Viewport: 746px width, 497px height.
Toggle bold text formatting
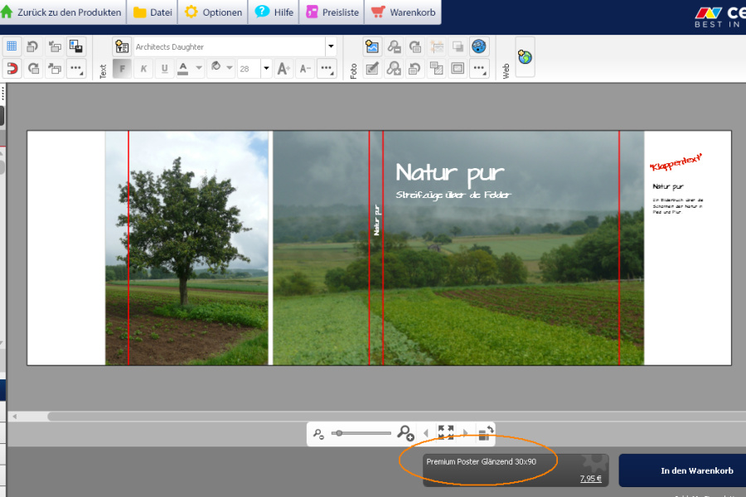point(122,69)
